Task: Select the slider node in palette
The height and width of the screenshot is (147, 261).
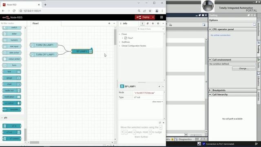Action: coord(12,34)
